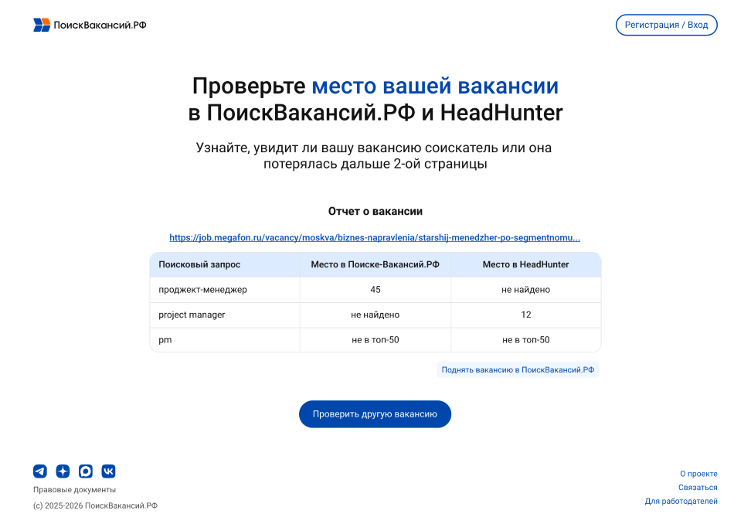
Task: Click the (c) 2025-2026 copyright text
Action: coord(95,505)
